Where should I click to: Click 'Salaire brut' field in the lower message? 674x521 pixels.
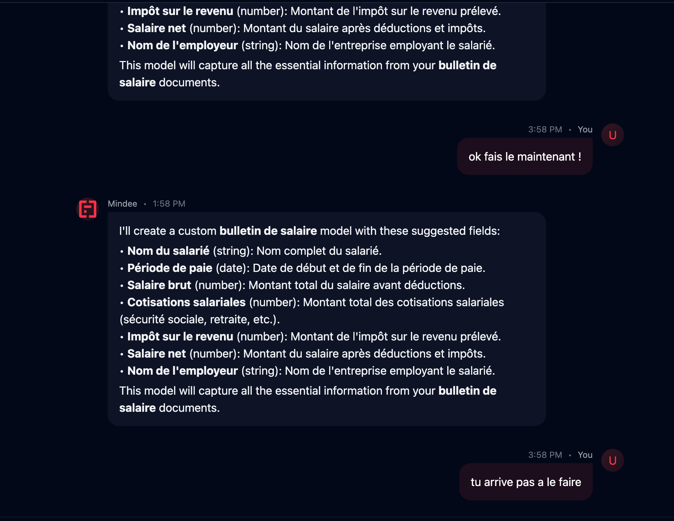pos(159,285)
